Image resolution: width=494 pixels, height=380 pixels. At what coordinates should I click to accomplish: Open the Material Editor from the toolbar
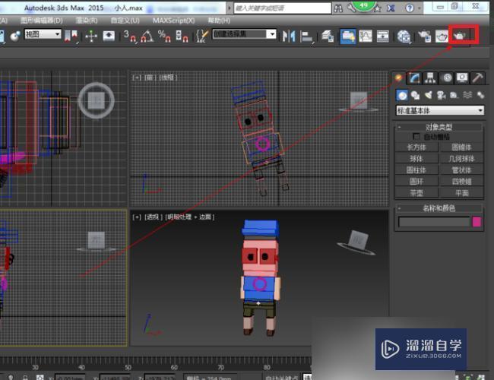click(404, 36)
